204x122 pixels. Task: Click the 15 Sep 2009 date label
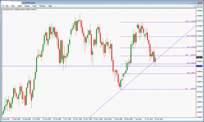tap(16, 119)
